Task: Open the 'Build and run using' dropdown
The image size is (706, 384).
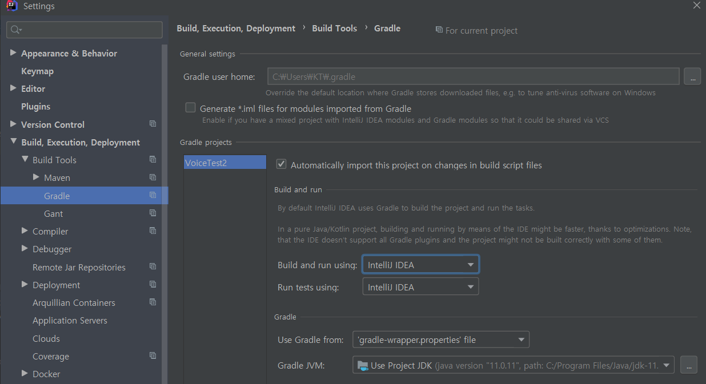Action: (x=420, y=265)
